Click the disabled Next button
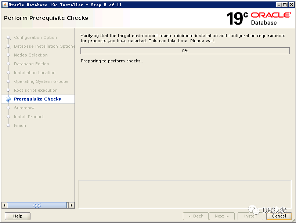 coord(221,216)
